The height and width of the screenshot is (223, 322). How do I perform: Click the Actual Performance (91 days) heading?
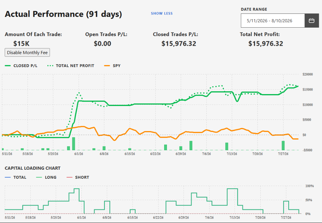63,14
